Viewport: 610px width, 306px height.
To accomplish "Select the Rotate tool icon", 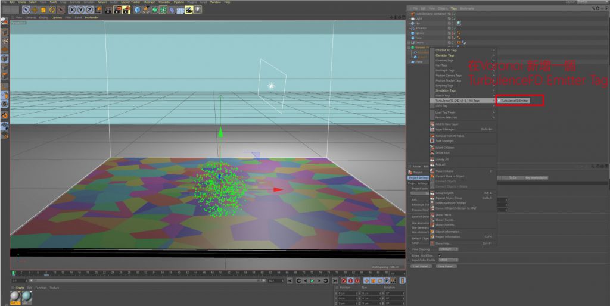I will [x=52, y=10].
